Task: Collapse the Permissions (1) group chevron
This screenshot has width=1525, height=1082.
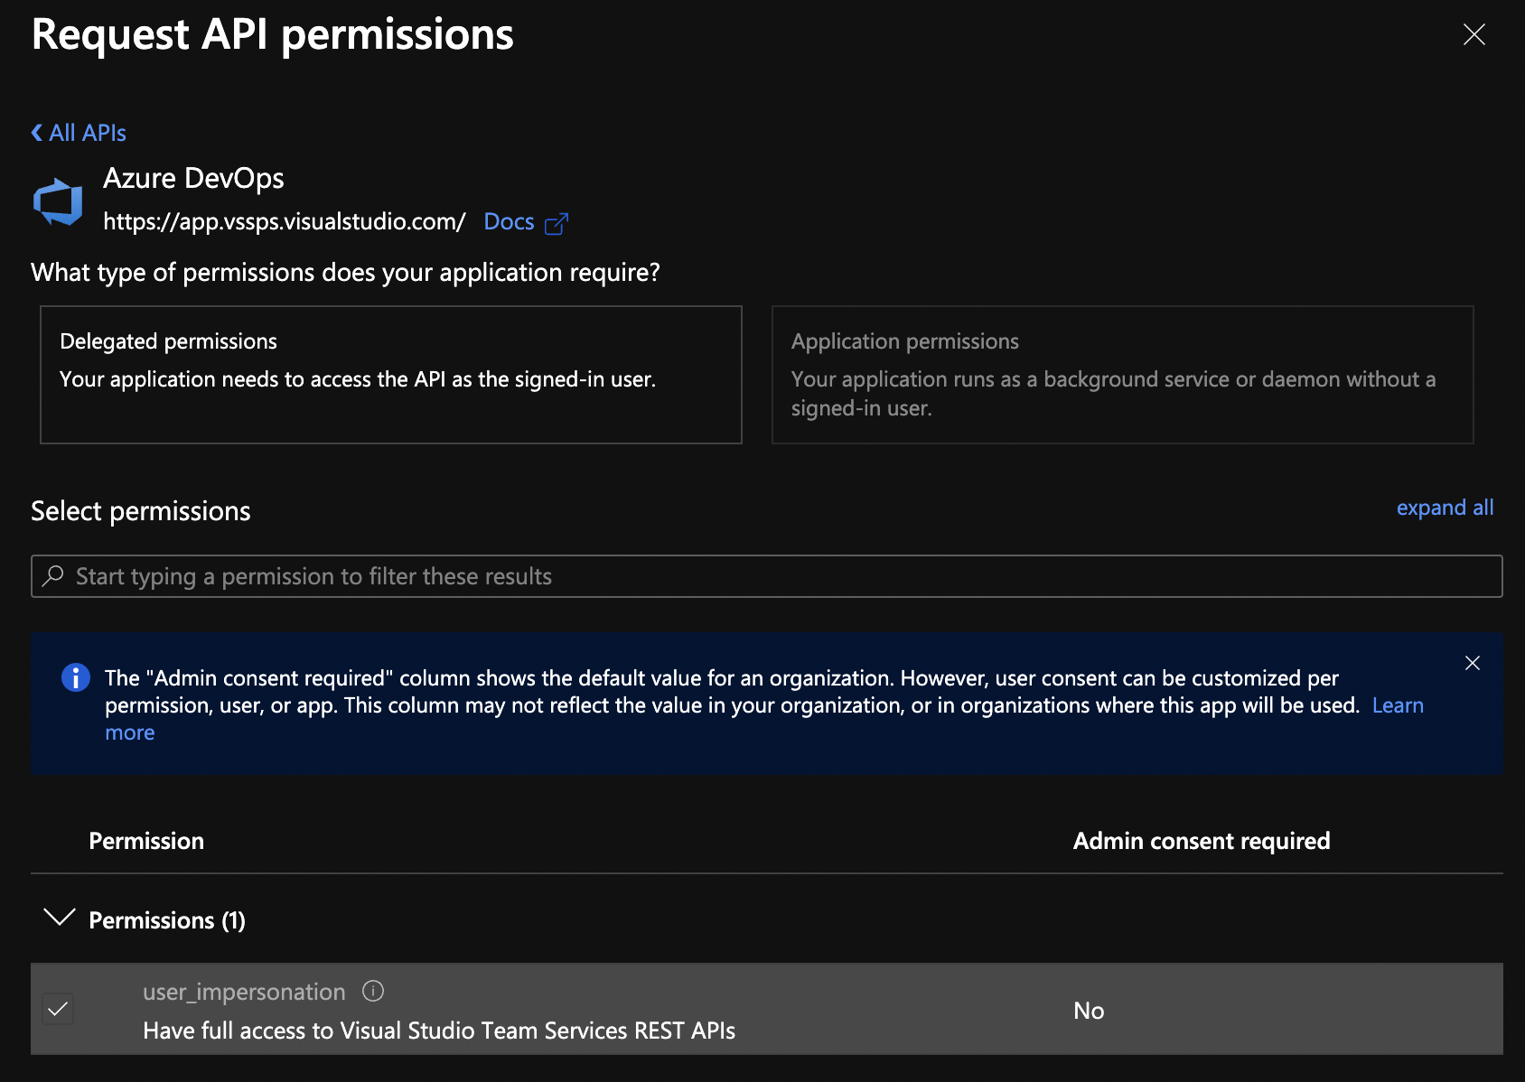Action: [x=60, y=919]
